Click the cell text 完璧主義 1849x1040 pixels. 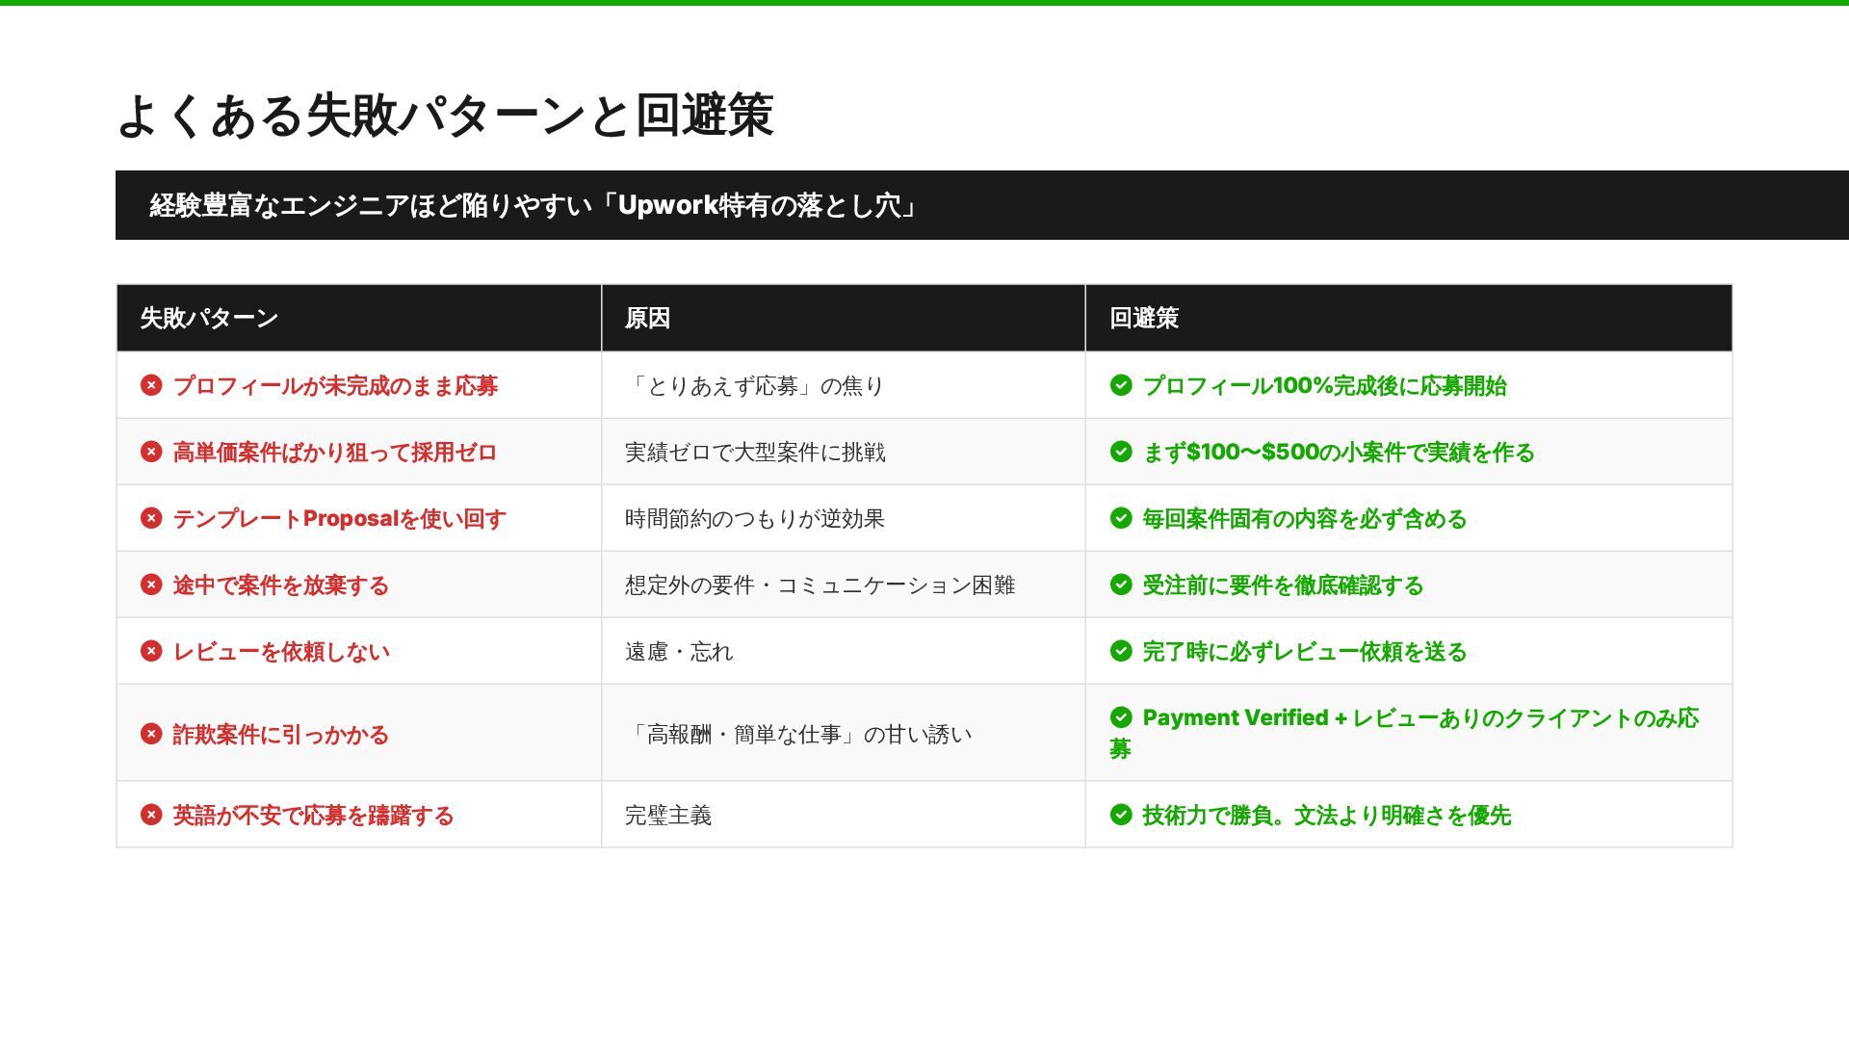click(x=668, y=816)
